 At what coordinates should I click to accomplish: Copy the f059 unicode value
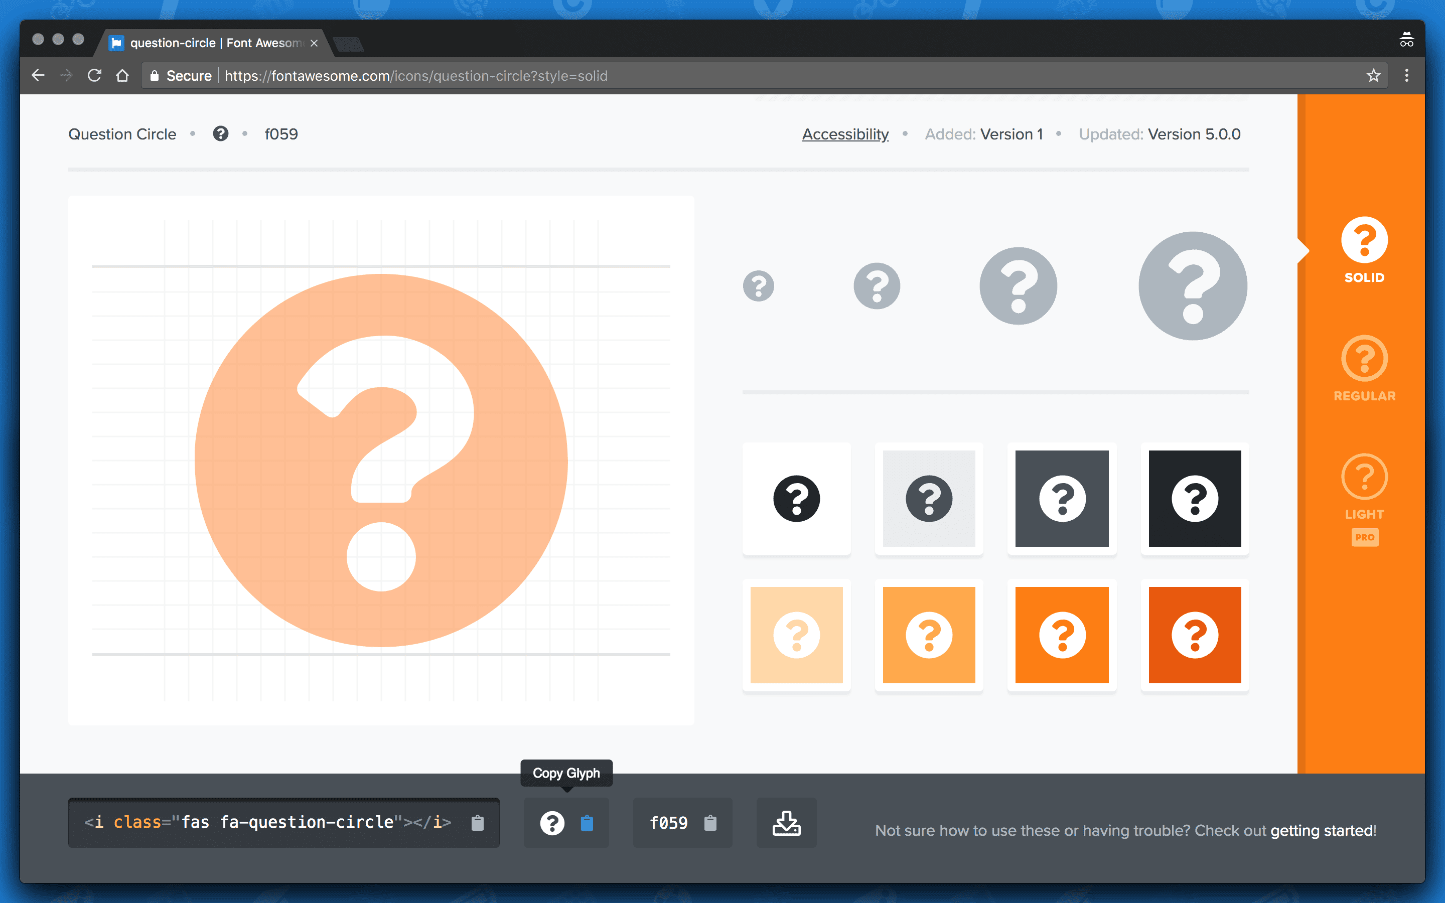pyautogui.click(x=710, y=822)
